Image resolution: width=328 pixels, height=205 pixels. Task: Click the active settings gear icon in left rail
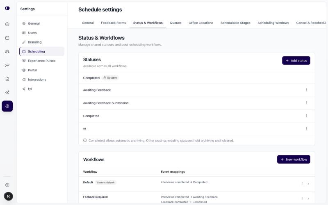click(7, 106)
